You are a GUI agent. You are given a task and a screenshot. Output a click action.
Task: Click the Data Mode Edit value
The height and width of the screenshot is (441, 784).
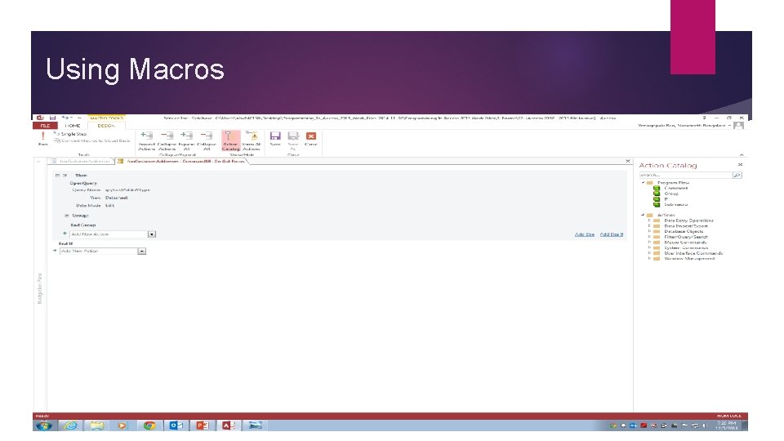click(109, 206)
